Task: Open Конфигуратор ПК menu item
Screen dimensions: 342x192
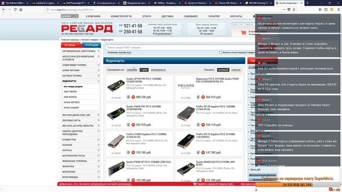Action: click(x=121, y=17)
